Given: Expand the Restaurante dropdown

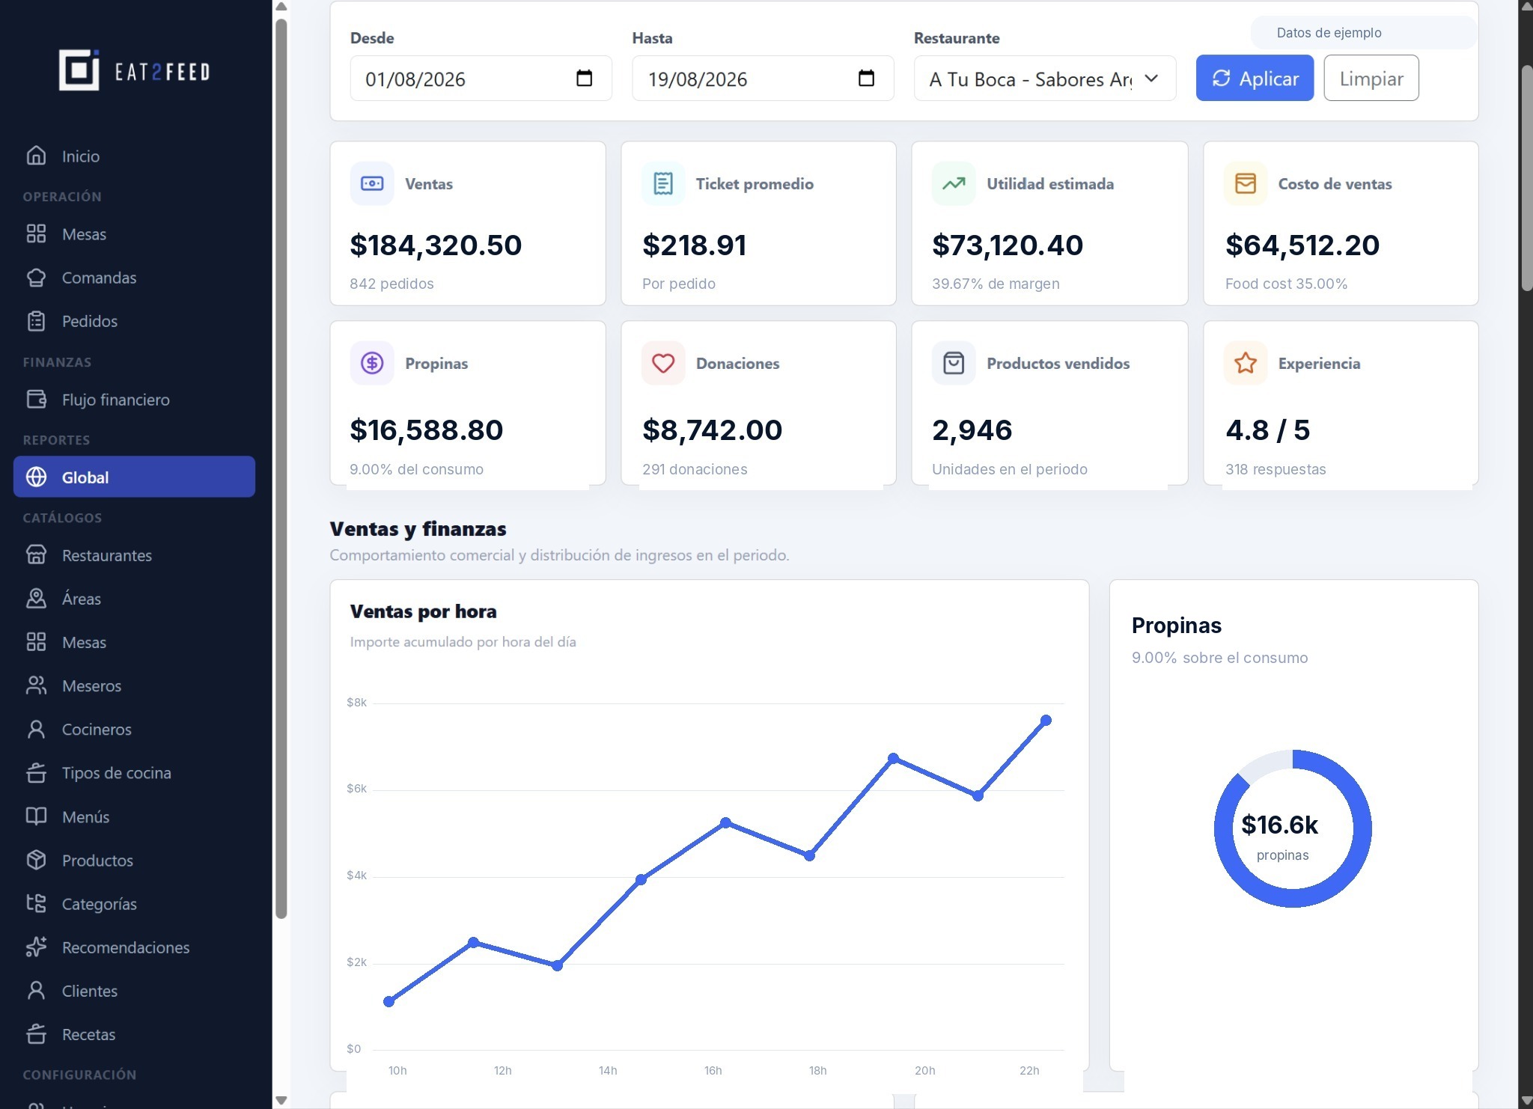Looking at the screenshot, I should [1045, 78].
